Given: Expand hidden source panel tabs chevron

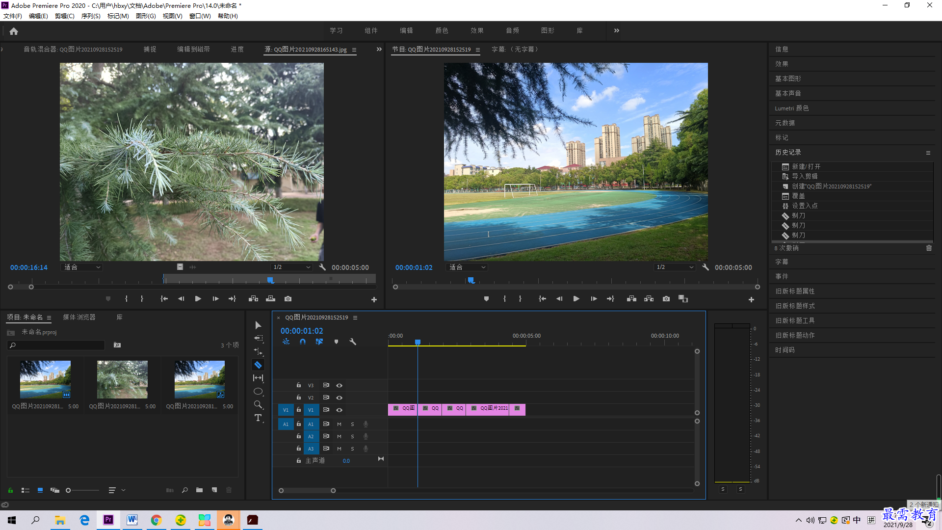Looking at the screenshot, I should point(379,49).
